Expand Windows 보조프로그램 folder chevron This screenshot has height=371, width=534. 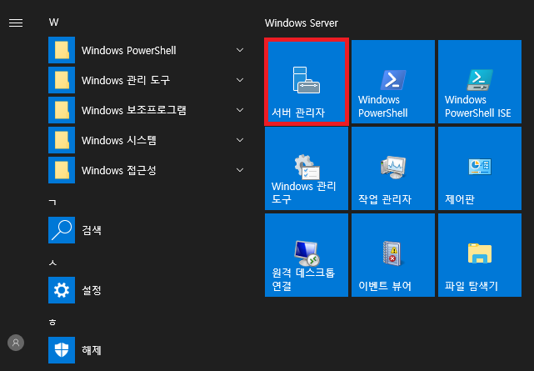[240, 110]
